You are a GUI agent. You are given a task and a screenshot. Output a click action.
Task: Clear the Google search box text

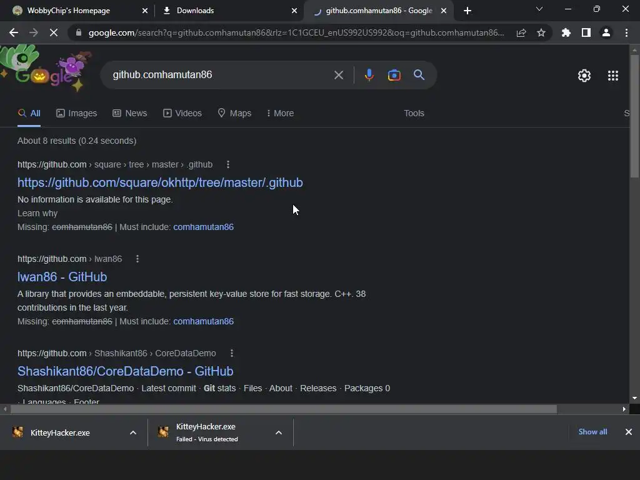(338, 75)
